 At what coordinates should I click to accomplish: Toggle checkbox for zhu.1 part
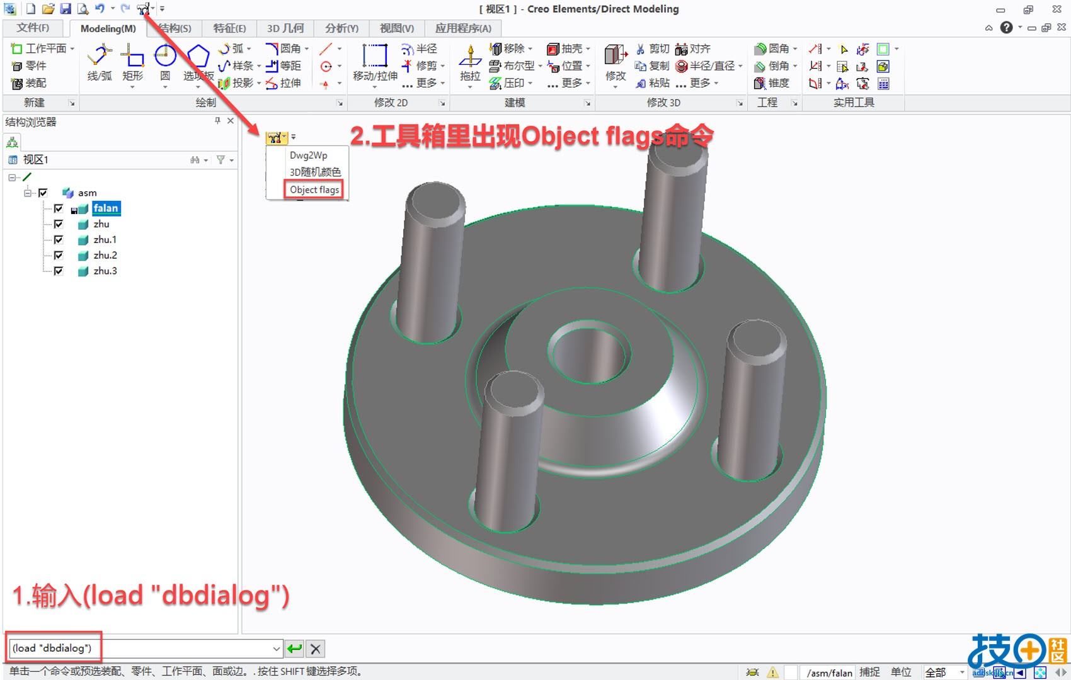point(59,240)
